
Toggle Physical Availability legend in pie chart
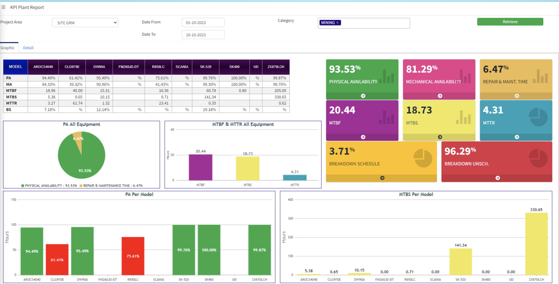[49, 186]
